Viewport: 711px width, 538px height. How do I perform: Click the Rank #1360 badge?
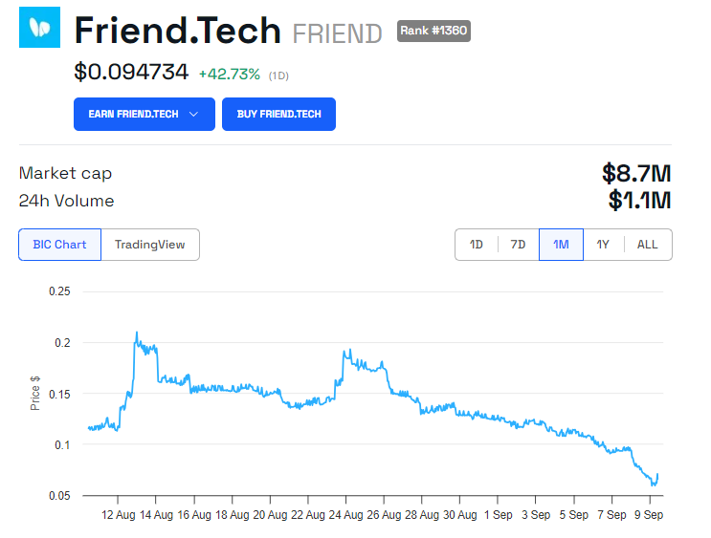click(433, 31)
